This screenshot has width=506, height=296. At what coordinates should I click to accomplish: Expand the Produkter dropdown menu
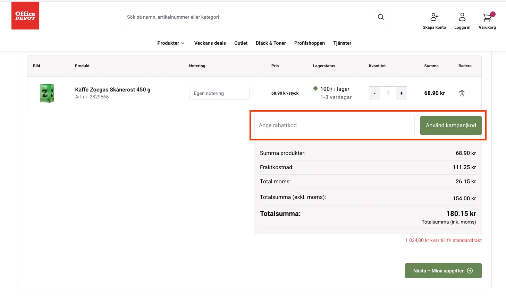(x=171, y=43)
